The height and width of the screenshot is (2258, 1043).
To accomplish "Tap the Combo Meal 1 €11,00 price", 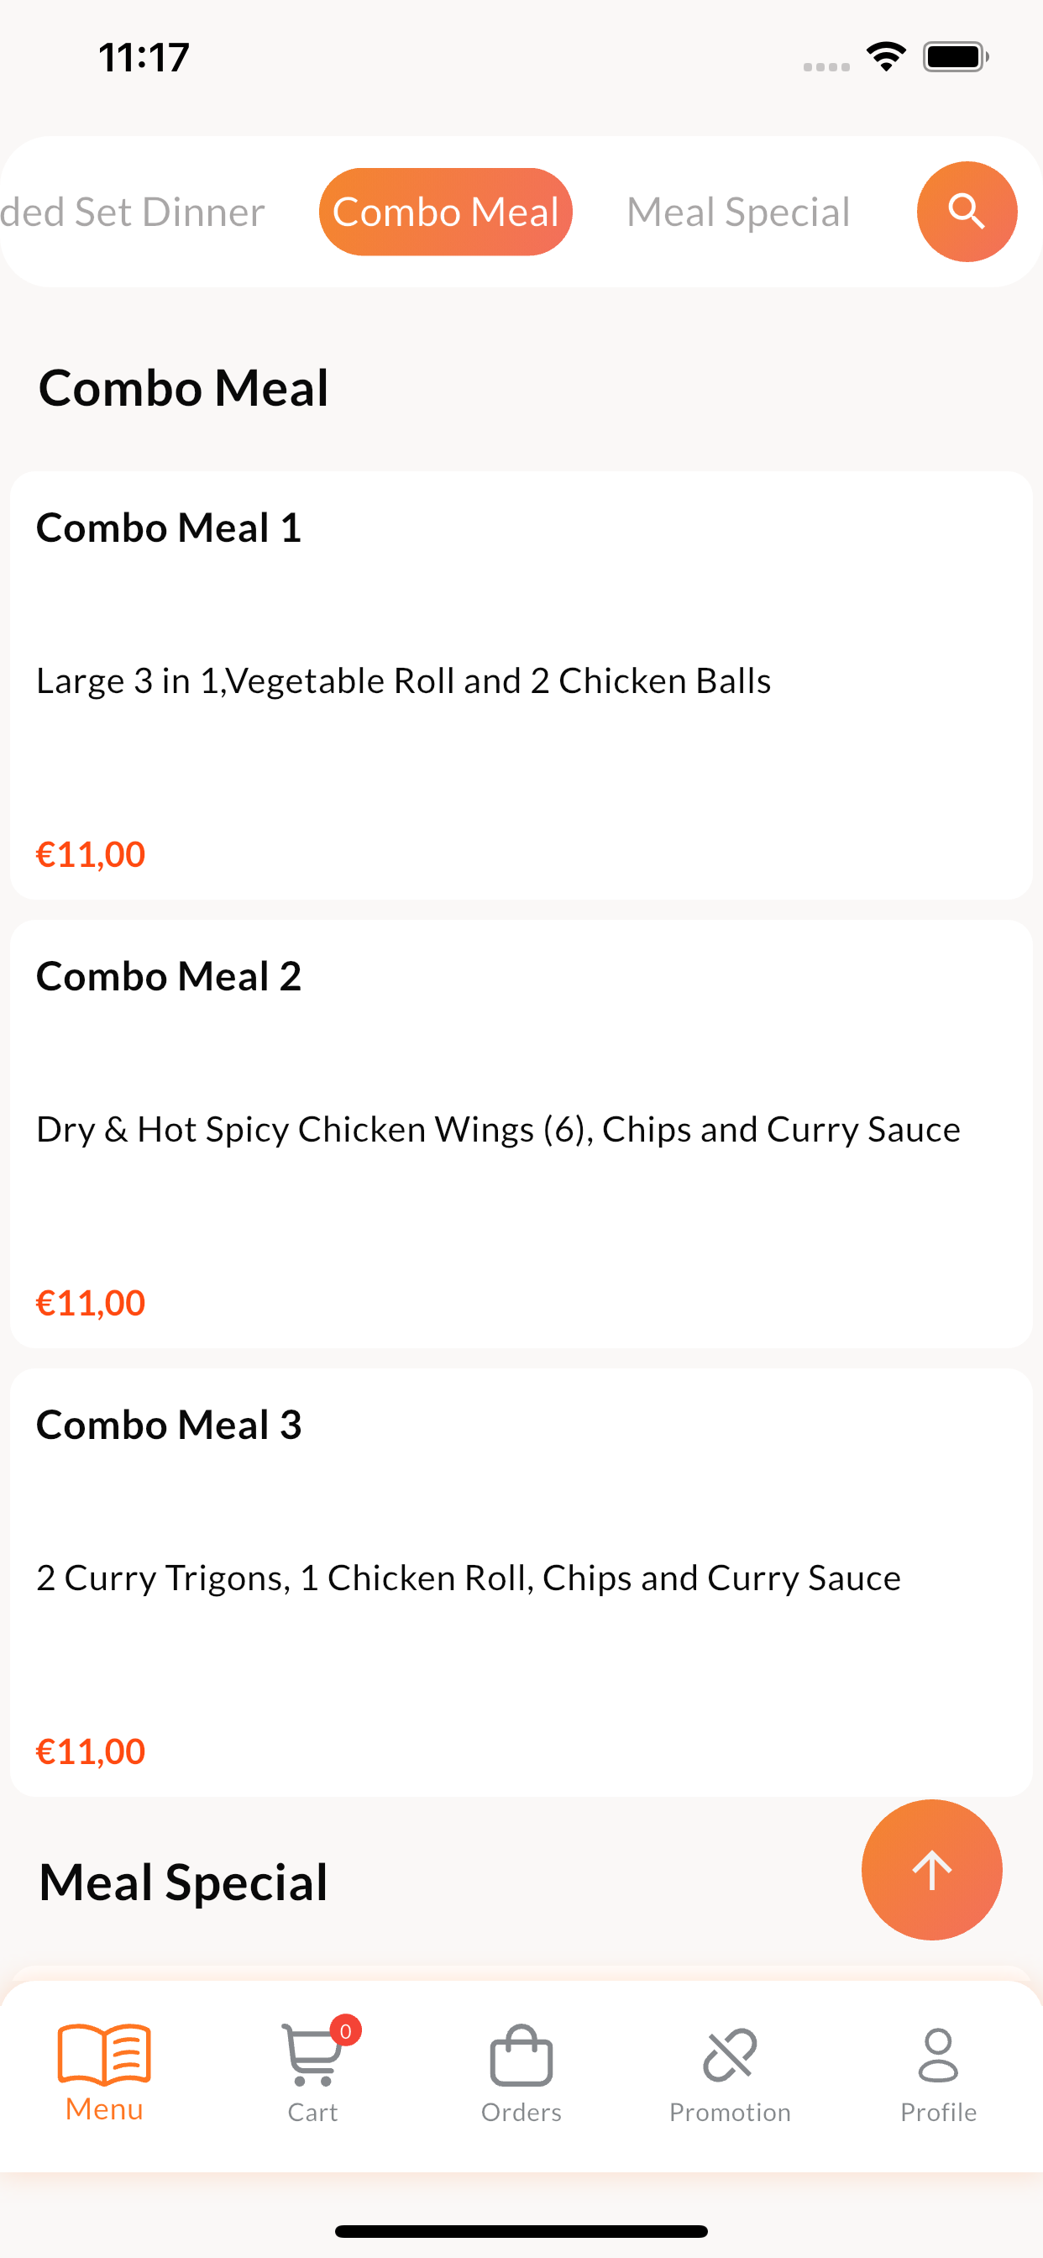I will [x=91, y=854].
